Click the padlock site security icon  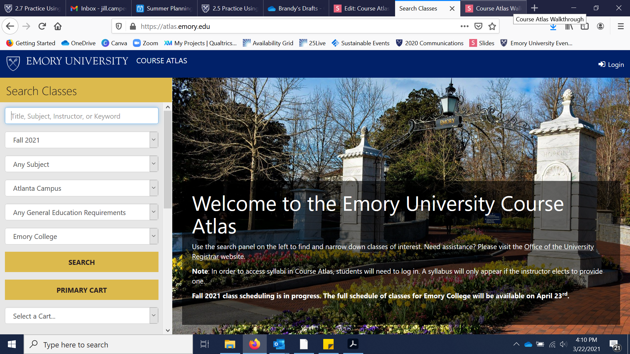pos(133,26)
